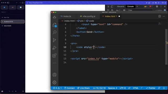Go back in the browser
168x94 pixels.
coord(17,3)
